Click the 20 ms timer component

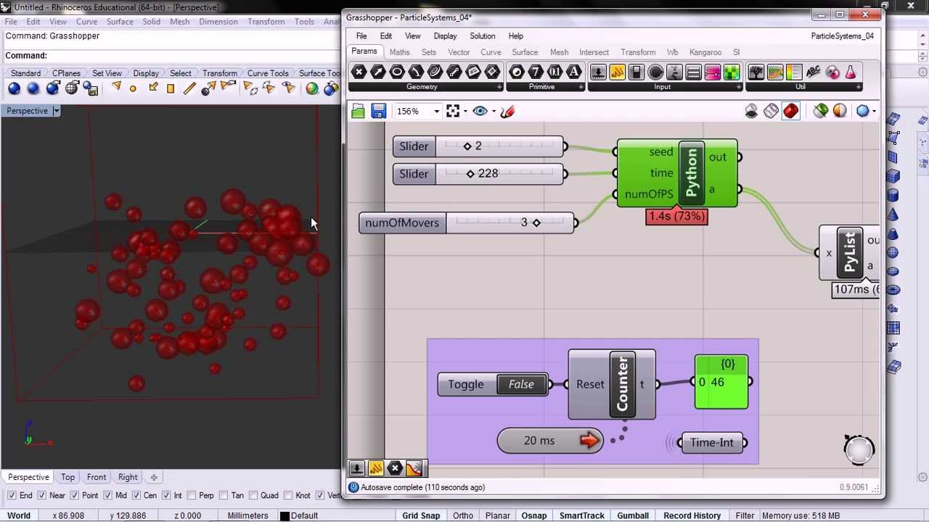tap(550, 441)
